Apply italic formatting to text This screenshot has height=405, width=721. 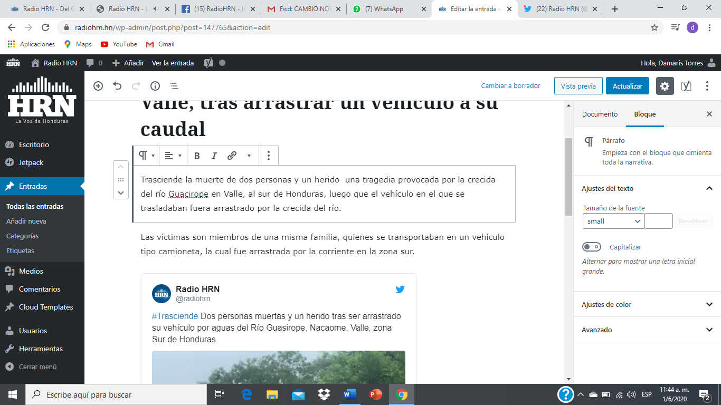pos(214,156)
